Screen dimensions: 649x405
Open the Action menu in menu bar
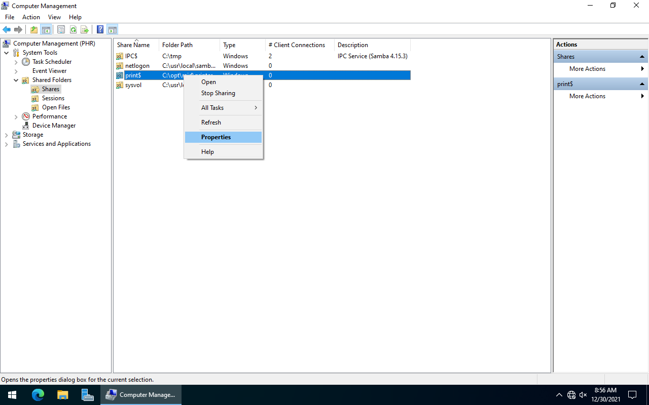tap(31, 17)
